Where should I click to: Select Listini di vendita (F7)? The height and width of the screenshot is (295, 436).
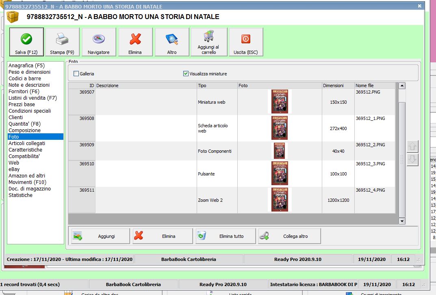coord(33,98)
